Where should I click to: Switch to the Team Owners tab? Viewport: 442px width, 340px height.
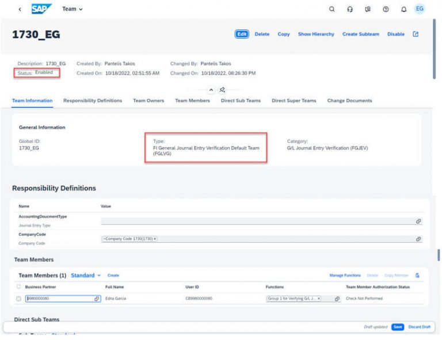pos(148,101)
